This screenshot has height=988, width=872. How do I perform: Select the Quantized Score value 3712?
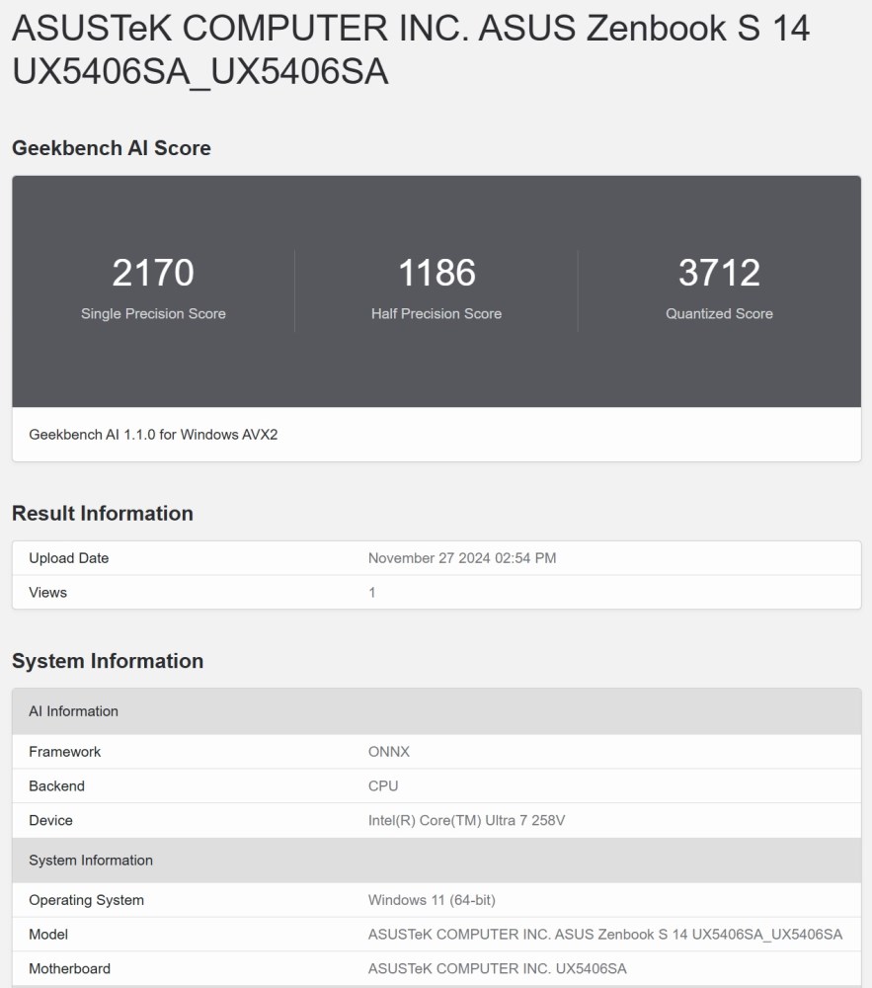pyautogui.click(x=719, y=273)
